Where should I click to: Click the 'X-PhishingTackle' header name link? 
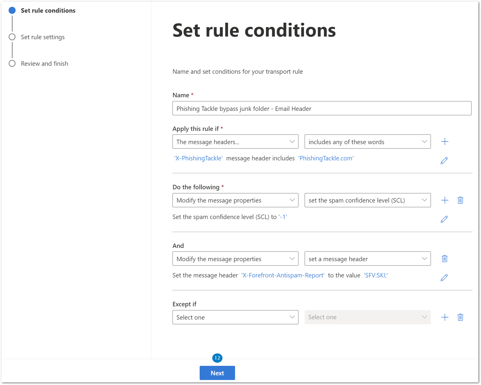(198, 158)
